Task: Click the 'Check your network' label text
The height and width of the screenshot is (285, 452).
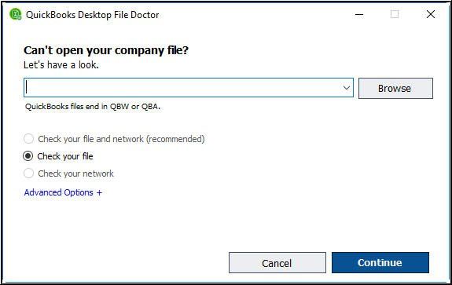Action: click(75, 174)
